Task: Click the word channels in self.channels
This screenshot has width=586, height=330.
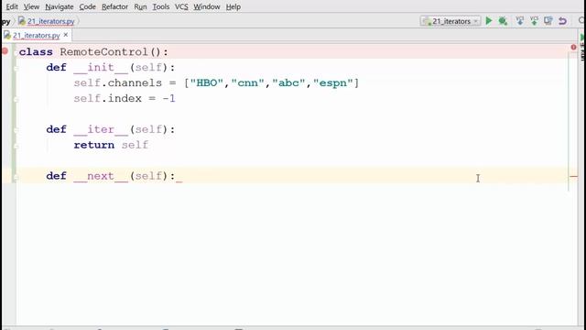Action: click(135, 82)
